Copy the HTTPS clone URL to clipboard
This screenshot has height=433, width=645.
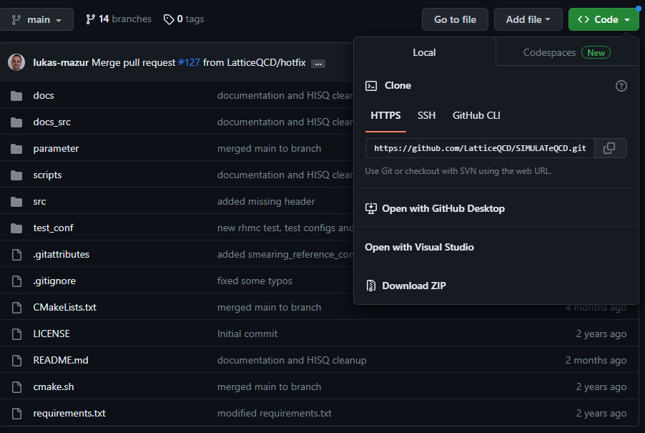[x=610, y=148]
